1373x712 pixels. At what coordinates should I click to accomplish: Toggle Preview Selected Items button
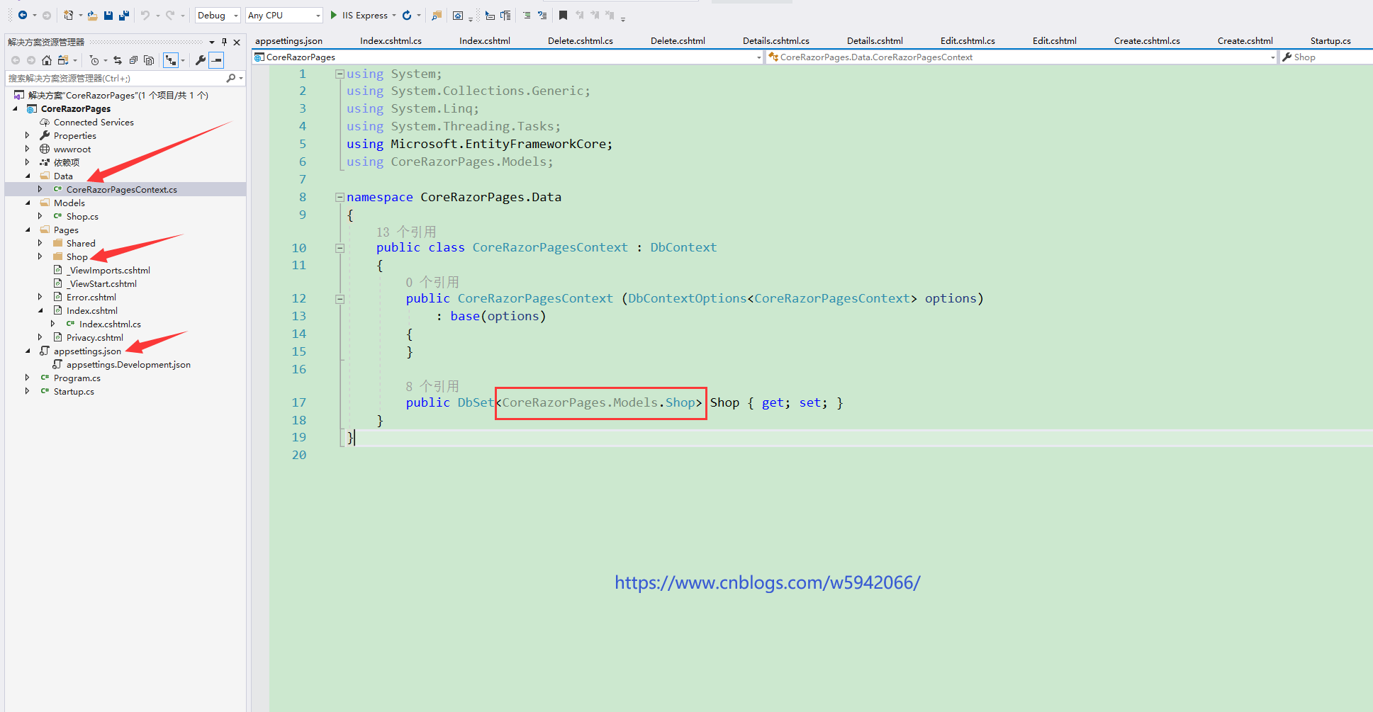tap(217, 60)
